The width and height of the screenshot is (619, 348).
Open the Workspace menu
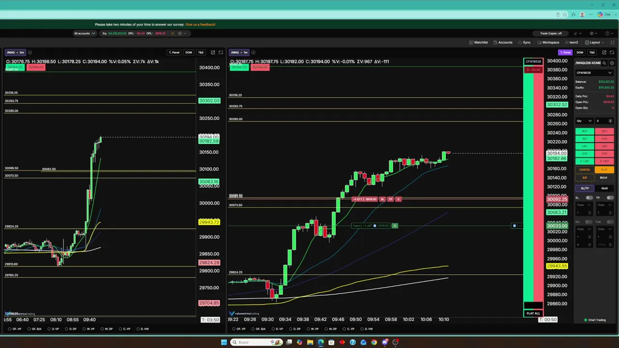coord(548,43)
